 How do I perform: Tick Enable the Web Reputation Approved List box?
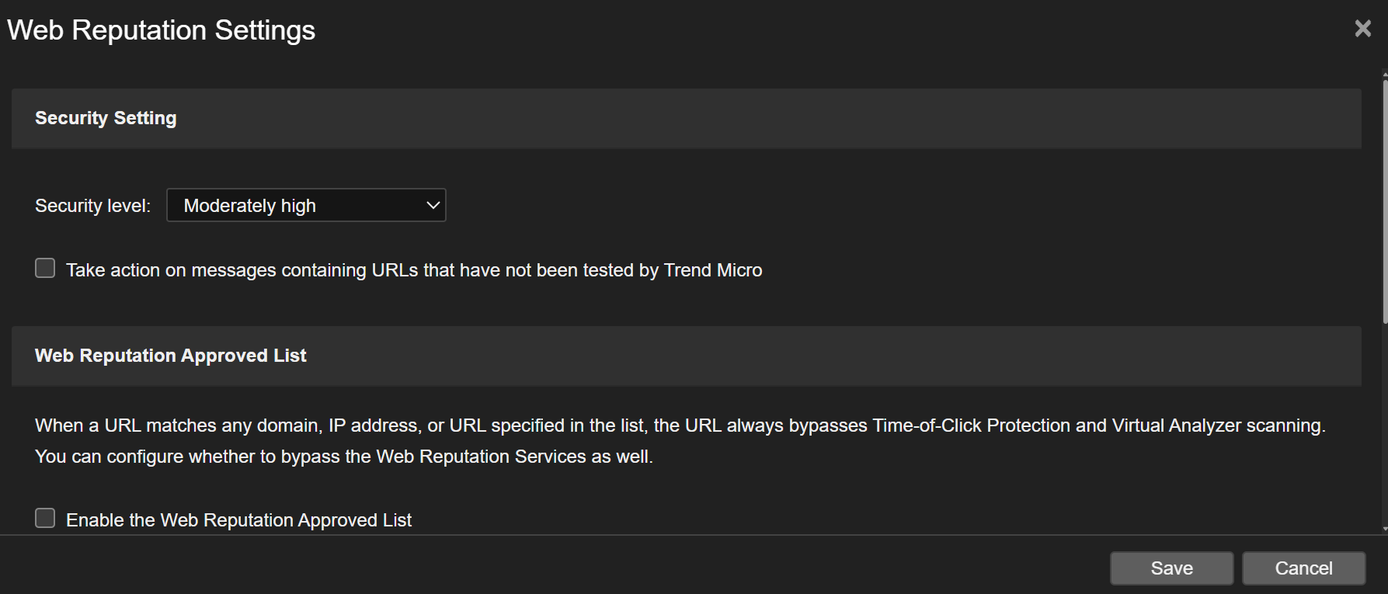pyautogui.click(x=45, y=519)
